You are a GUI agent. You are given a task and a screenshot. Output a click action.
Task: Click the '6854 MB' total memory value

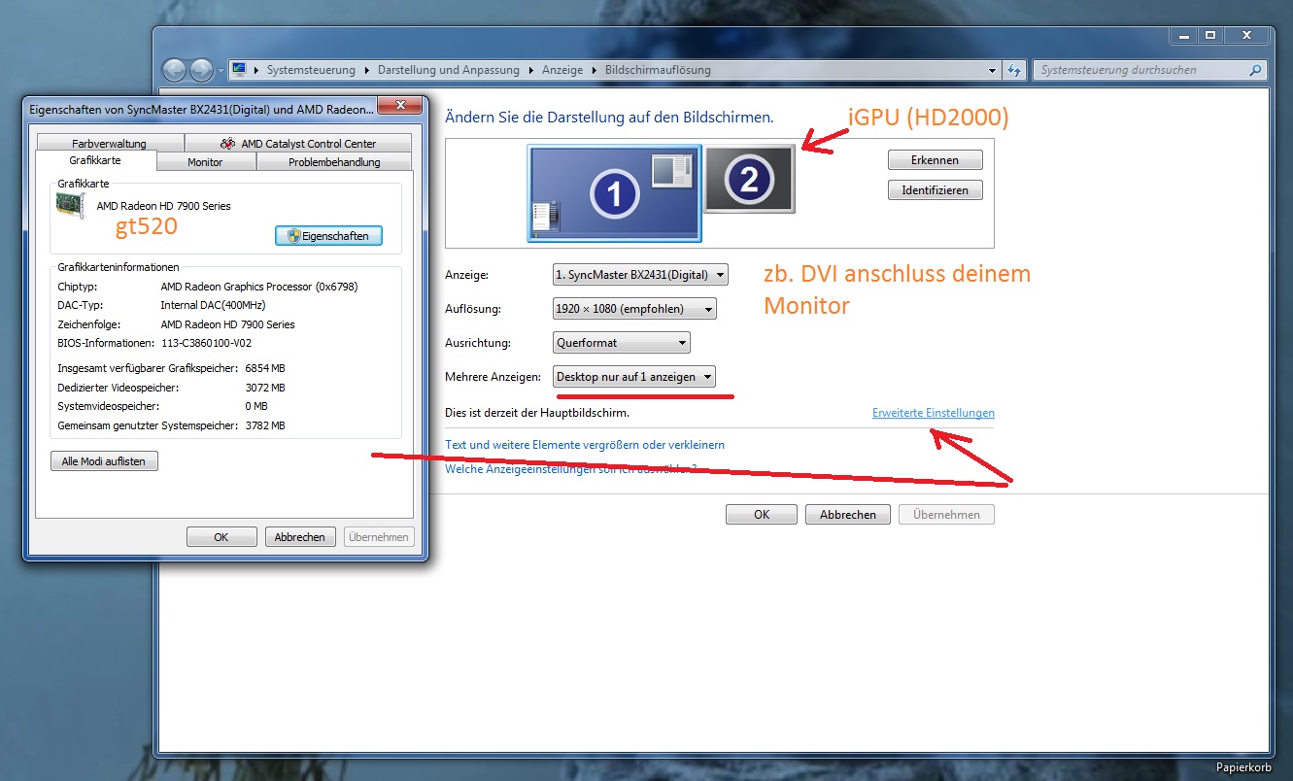point(265,369)
